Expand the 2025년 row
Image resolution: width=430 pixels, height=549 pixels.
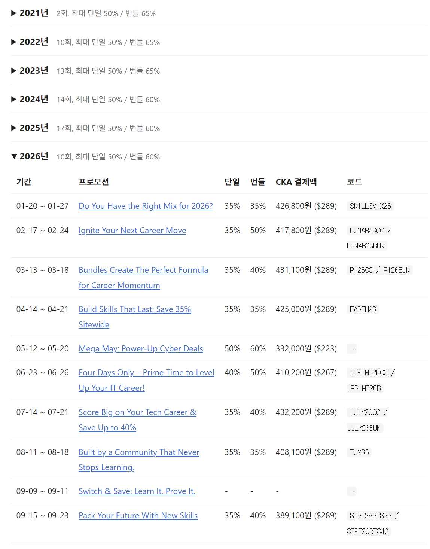(30, 128)
